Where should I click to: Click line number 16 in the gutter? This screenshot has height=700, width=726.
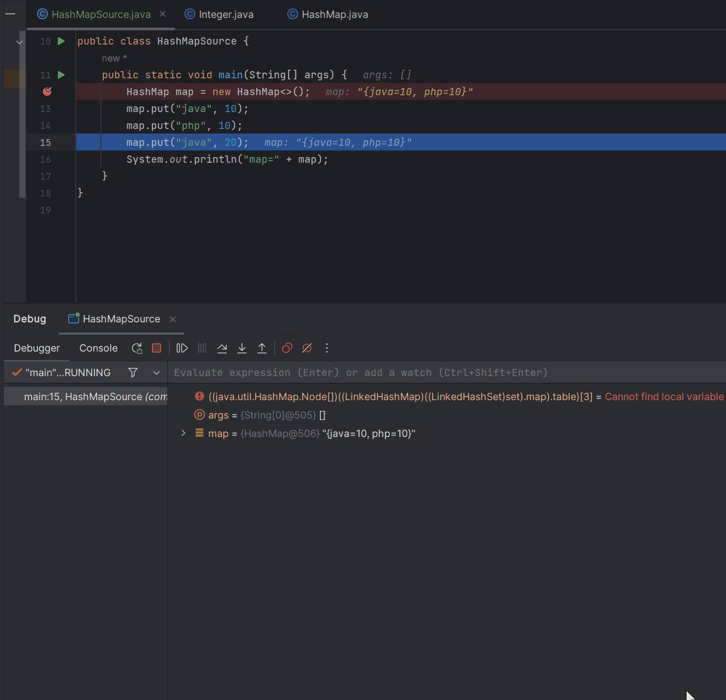(x=46, y=159)
